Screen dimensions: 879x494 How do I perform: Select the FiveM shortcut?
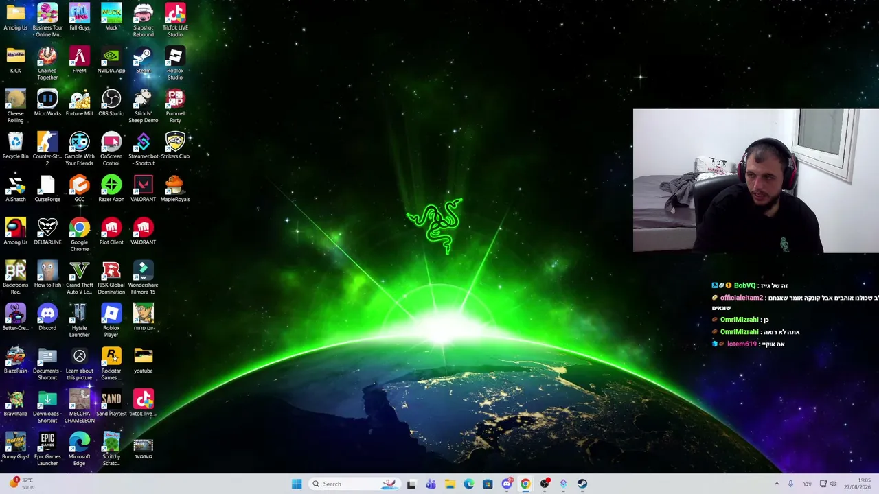click(x=79, y=60)
